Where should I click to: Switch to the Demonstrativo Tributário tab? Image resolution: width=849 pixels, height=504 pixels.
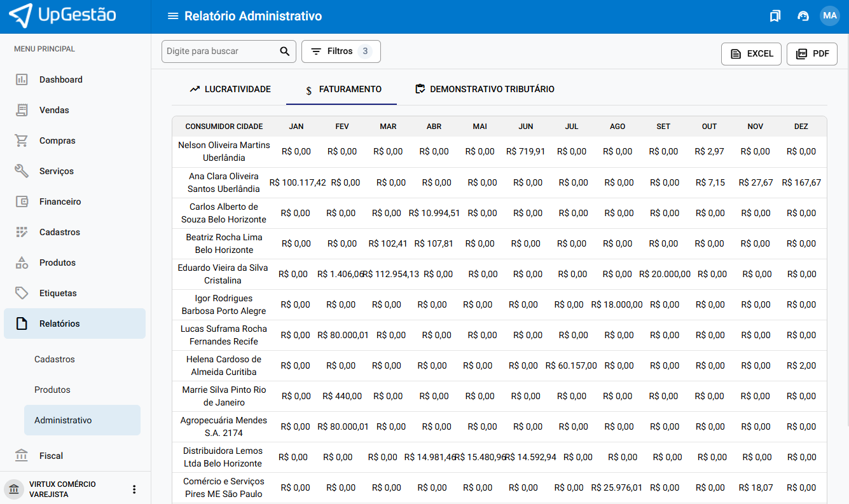[484, 89]
